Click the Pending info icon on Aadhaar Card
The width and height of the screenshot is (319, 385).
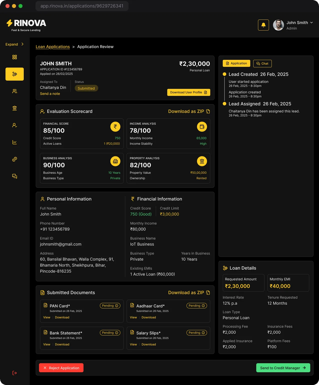click(203, 306)
